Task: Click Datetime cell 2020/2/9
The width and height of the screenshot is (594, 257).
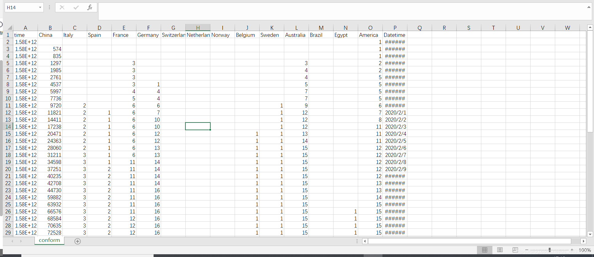Action: (x=395, y=169)
